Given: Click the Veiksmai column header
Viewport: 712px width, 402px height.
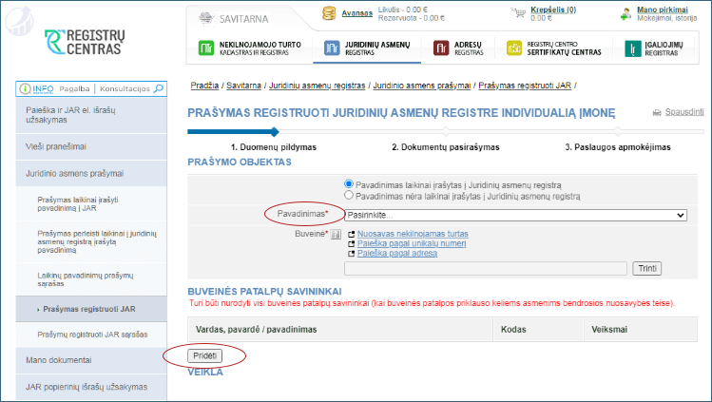Looking at the screenshot, I should pyautogui.click(x=641, y=330).
